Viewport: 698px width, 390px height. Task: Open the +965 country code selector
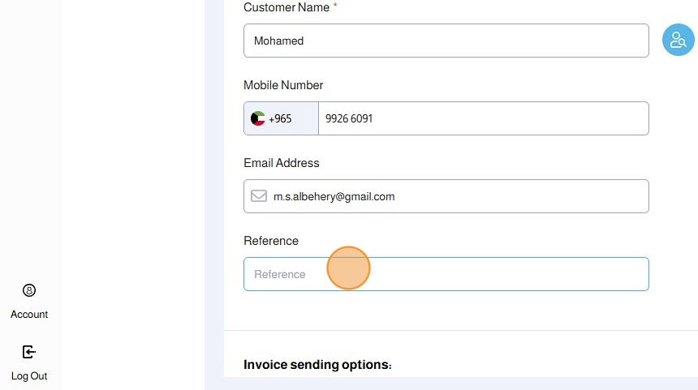tap(280, 118)
